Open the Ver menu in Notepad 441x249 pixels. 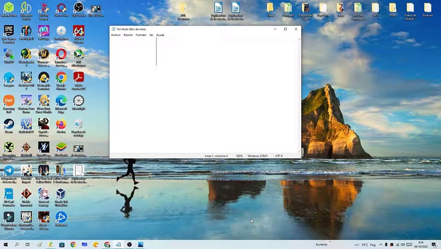click(151, 35)
